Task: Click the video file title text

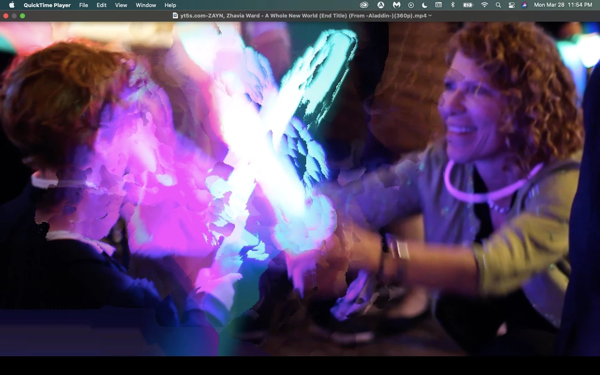Action: (x=303, y=15)
